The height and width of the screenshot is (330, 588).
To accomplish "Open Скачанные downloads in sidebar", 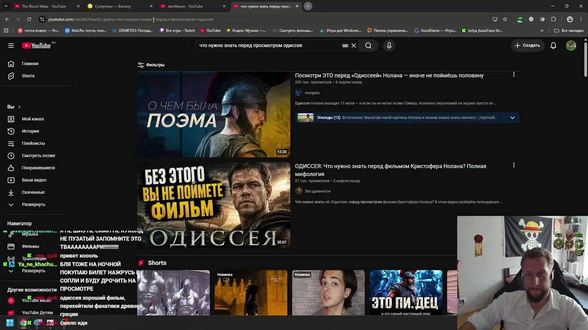I will pos(33,192).
